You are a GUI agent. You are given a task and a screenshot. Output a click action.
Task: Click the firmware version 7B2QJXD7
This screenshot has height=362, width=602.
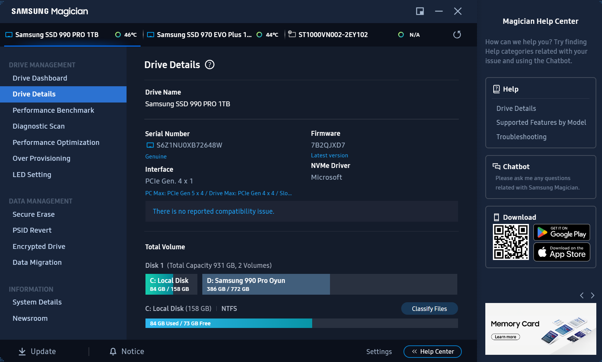point(328,145)
